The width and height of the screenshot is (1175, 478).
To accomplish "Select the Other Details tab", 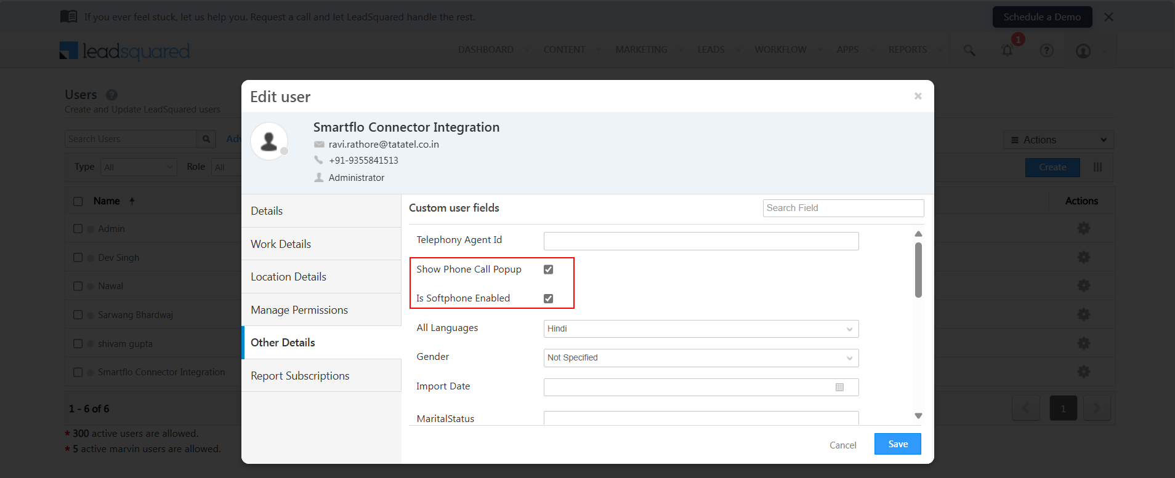I will [321, 343].
